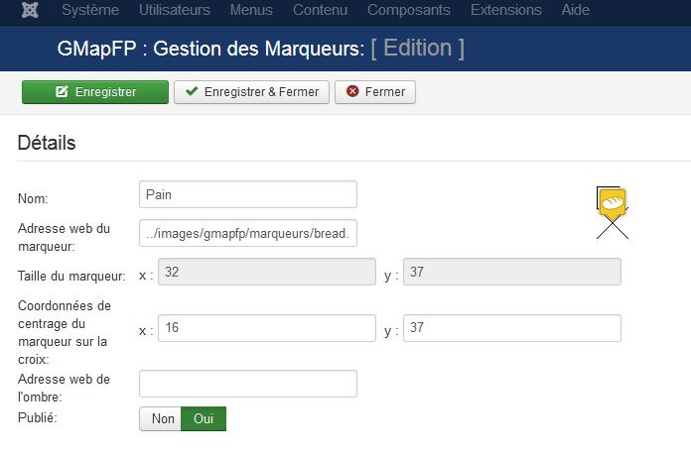Click the edit icon on Enregistrer
Viewport: 691px width, 456px height.
(62, 91)
